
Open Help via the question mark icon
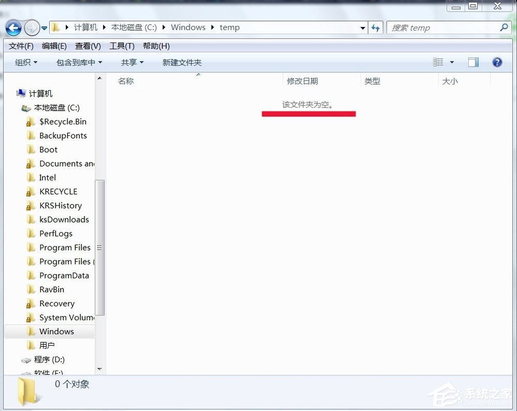click(497, 62)
